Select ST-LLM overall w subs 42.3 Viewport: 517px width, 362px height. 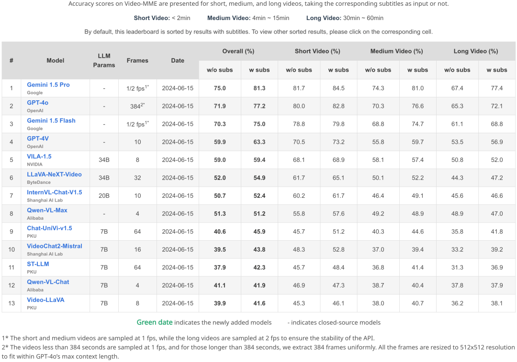click(259, 267)
